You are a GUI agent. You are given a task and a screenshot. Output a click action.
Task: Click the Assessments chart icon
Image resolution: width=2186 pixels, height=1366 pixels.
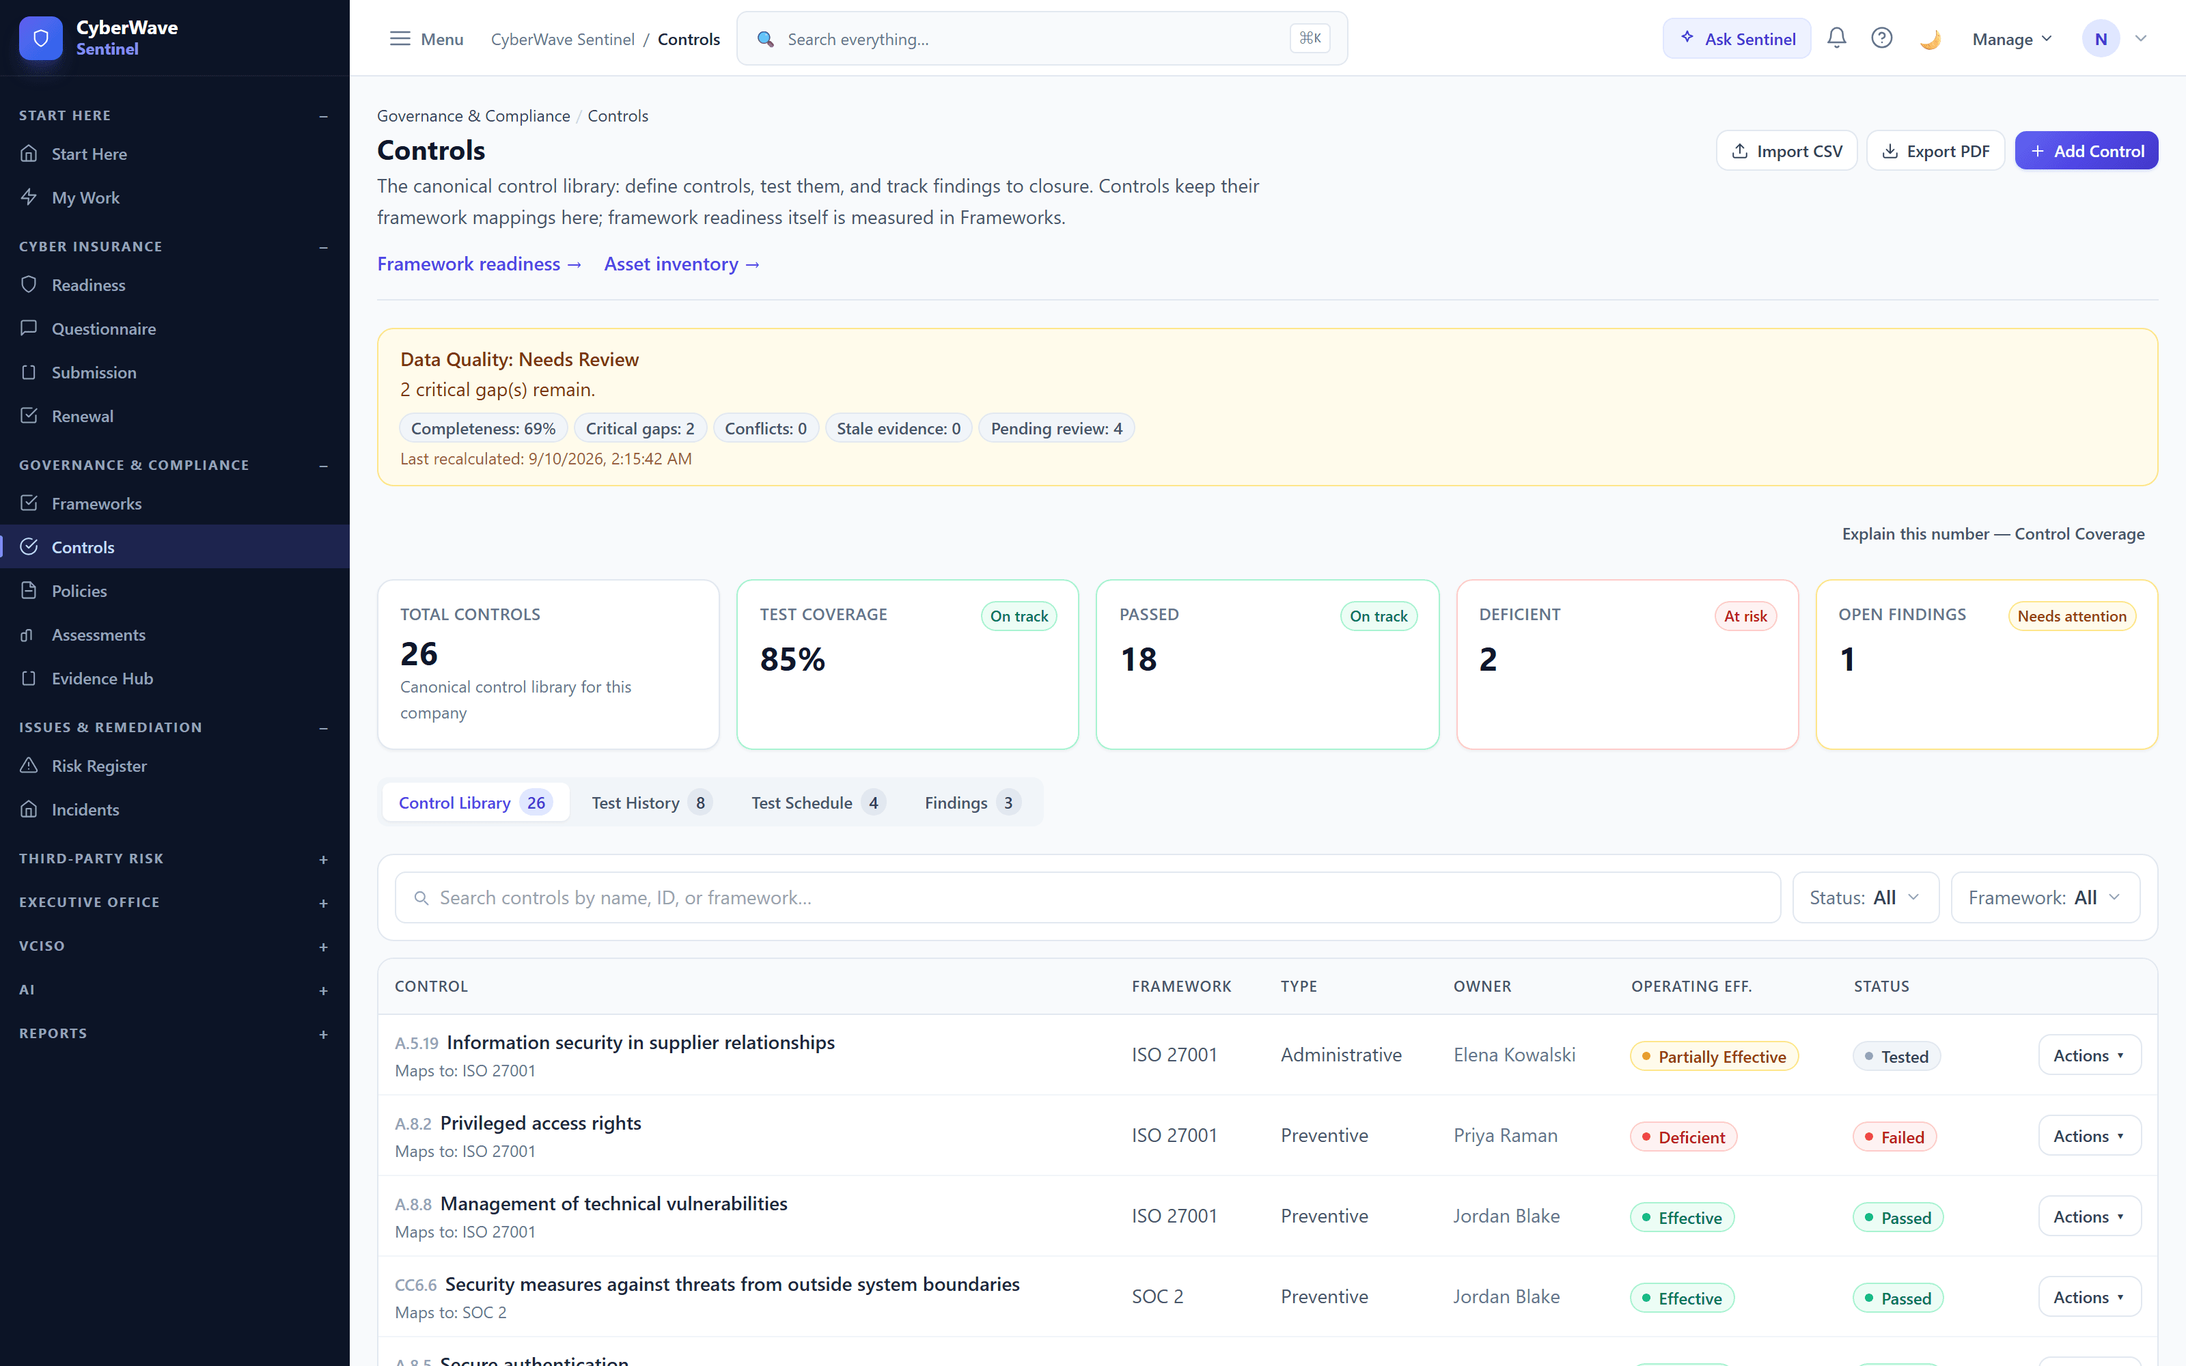pyautogui.click(x=29, y=635)
